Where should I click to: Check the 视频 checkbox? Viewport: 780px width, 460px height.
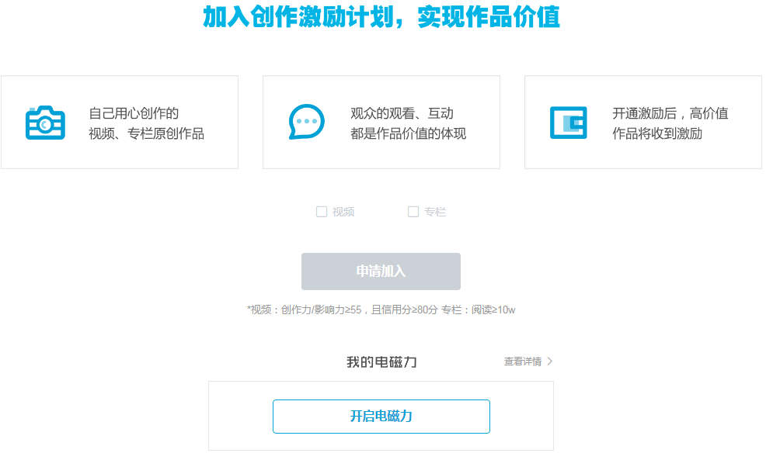[322, 212]
